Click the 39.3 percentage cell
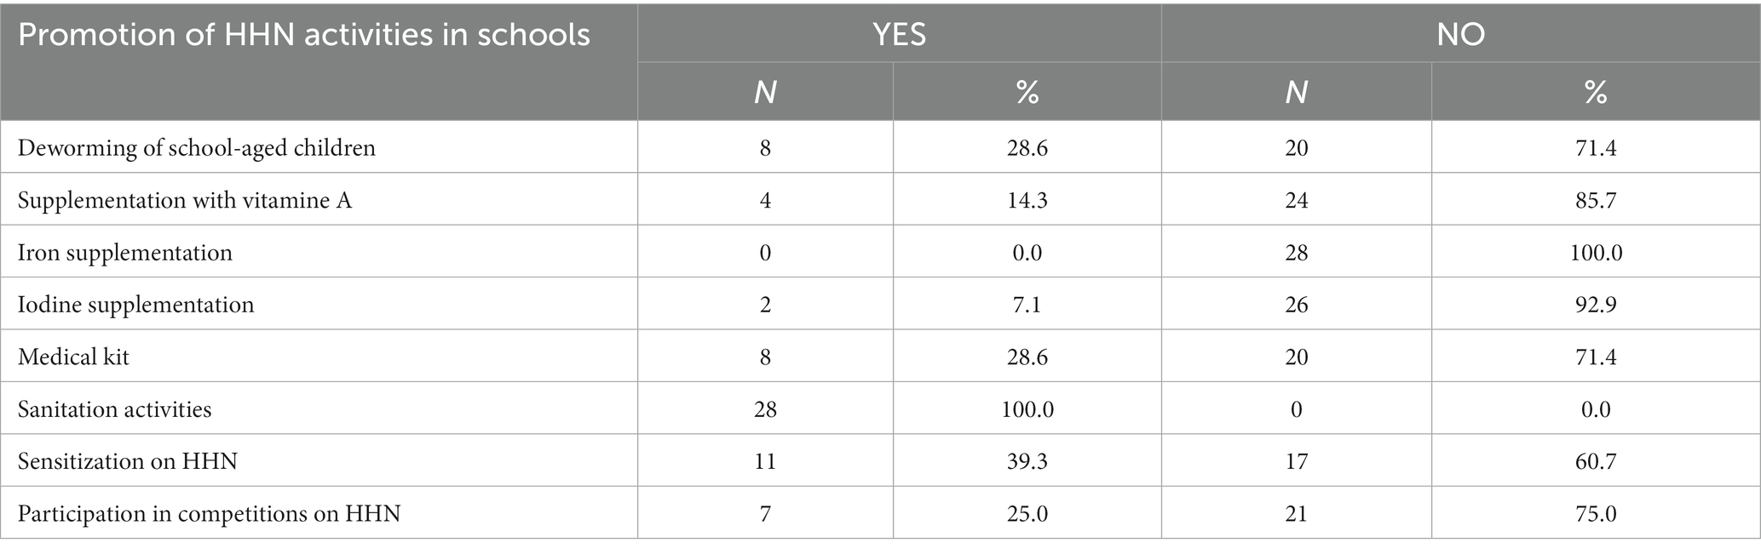This screenshot has height=554, width=1761. pos(1027,461)
